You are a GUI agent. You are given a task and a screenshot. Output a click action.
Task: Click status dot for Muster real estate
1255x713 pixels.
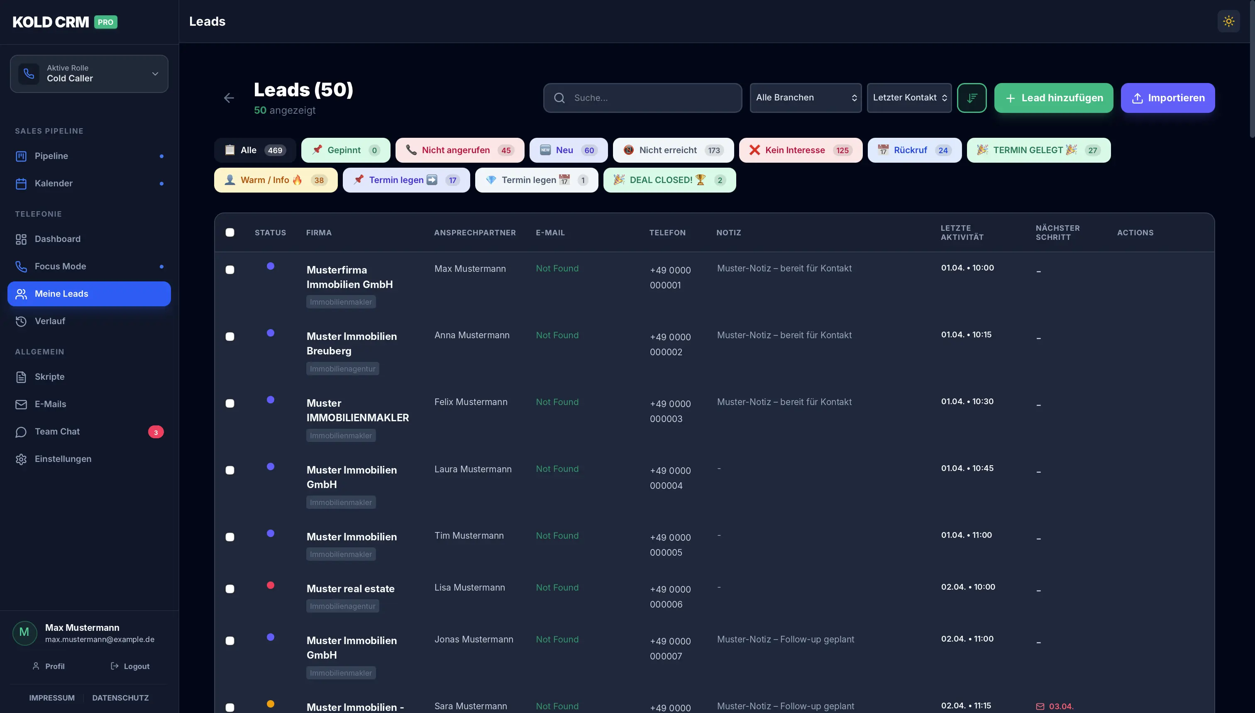pos(270,585)
